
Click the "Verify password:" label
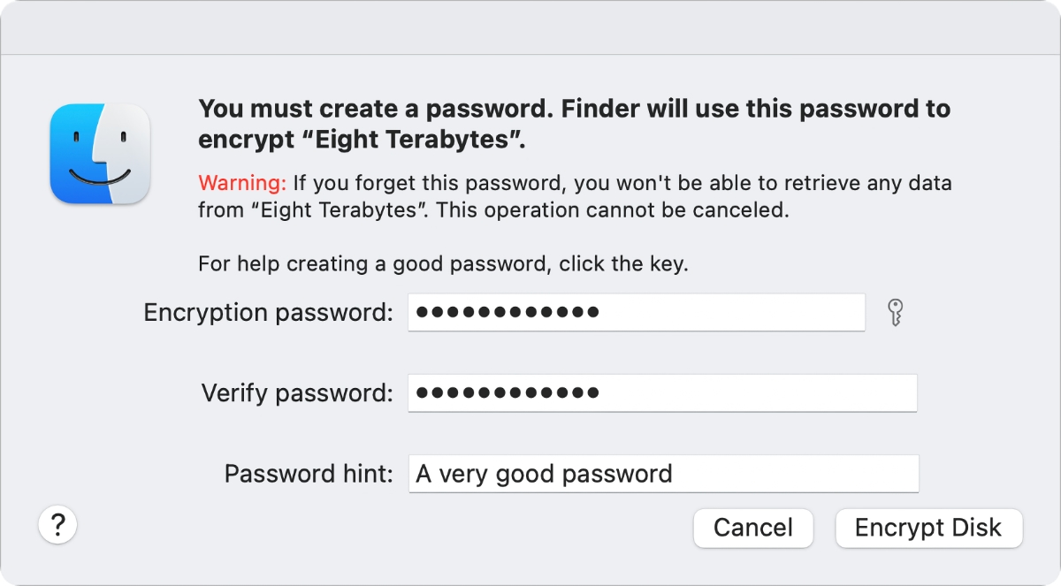coord(297,392)
